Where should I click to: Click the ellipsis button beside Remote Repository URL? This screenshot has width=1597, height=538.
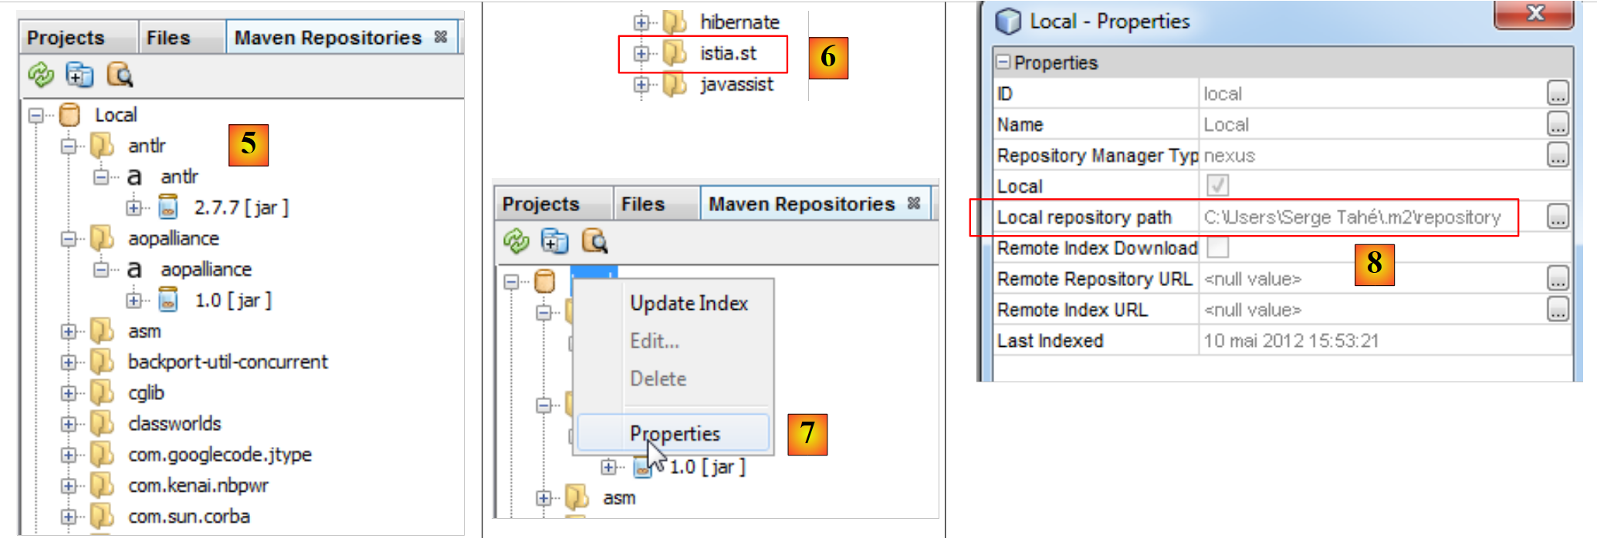1558,278
